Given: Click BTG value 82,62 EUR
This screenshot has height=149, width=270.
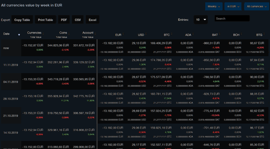Looking at the screenshot, I should (x=257, y=111).
